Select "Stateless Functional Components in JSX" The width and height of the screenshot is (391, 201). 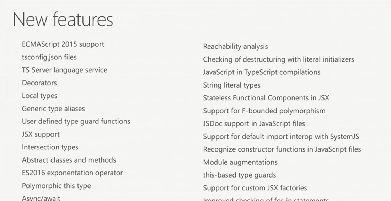tap(266, 98)
